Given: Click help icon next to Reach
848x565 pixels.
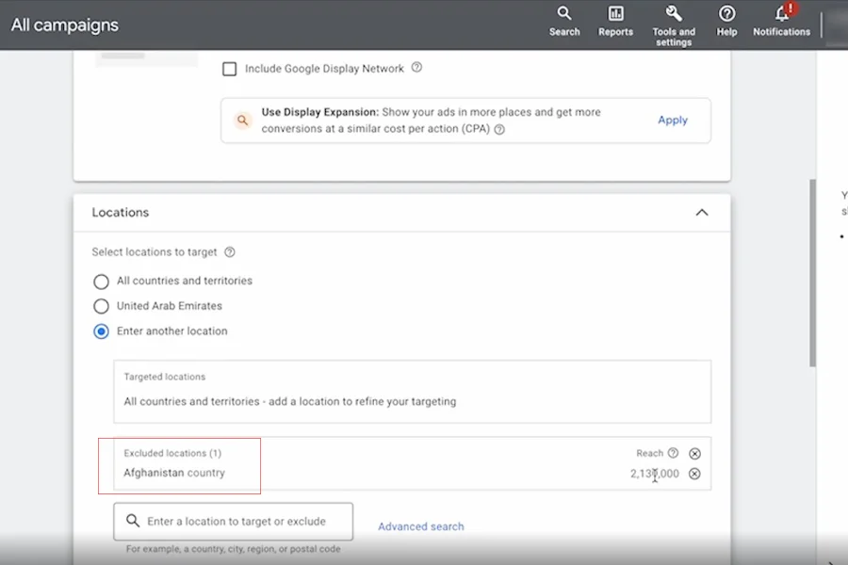Looking at the screenshot, I should (x=673, y=453).
